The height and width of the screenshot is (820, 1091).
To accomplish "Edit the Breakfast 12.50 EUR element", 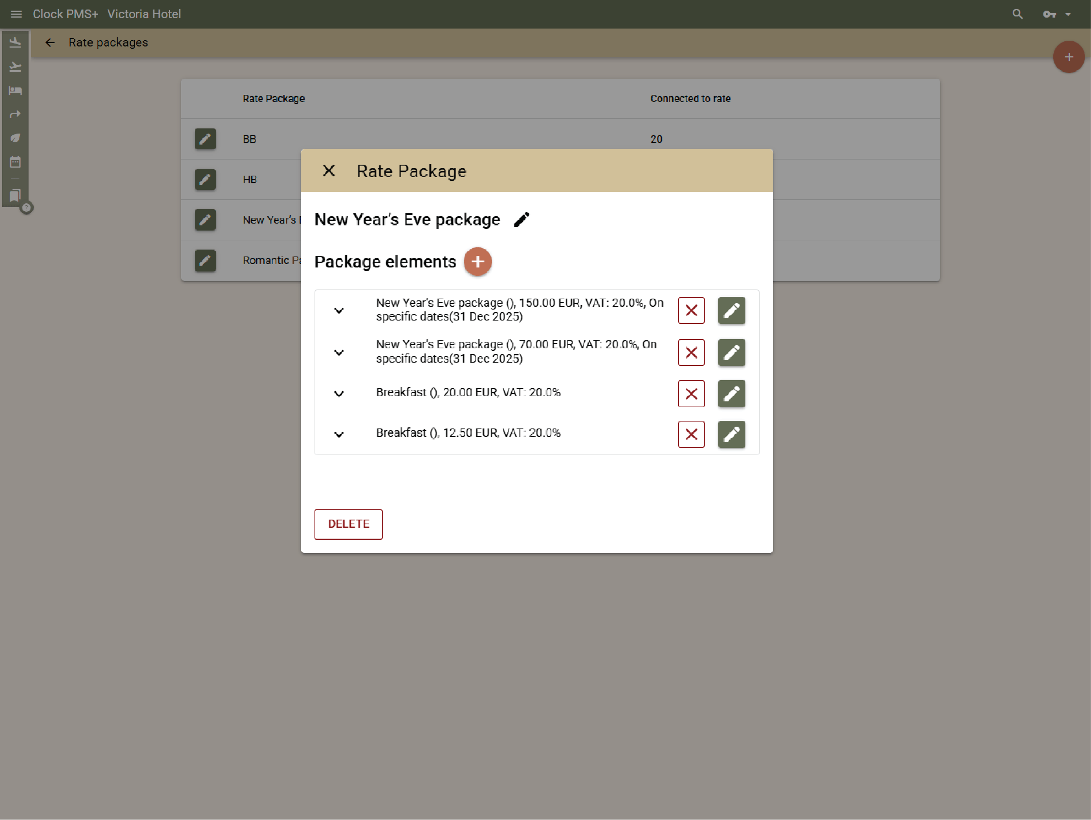I will pos(731,434).
